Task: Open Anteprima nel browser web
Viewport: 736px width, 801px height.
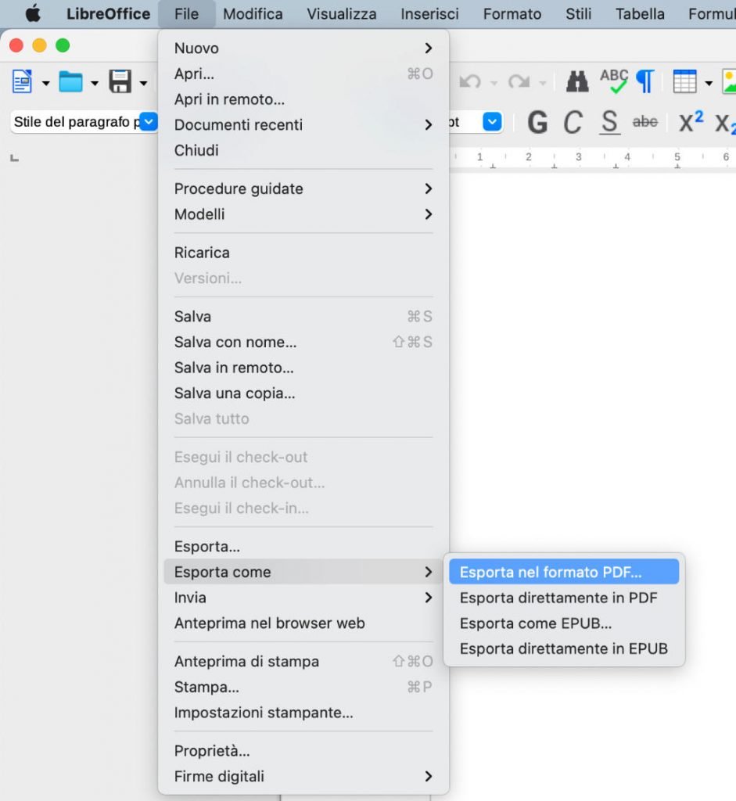Action: pyautogui.click(x=303, y=623)
